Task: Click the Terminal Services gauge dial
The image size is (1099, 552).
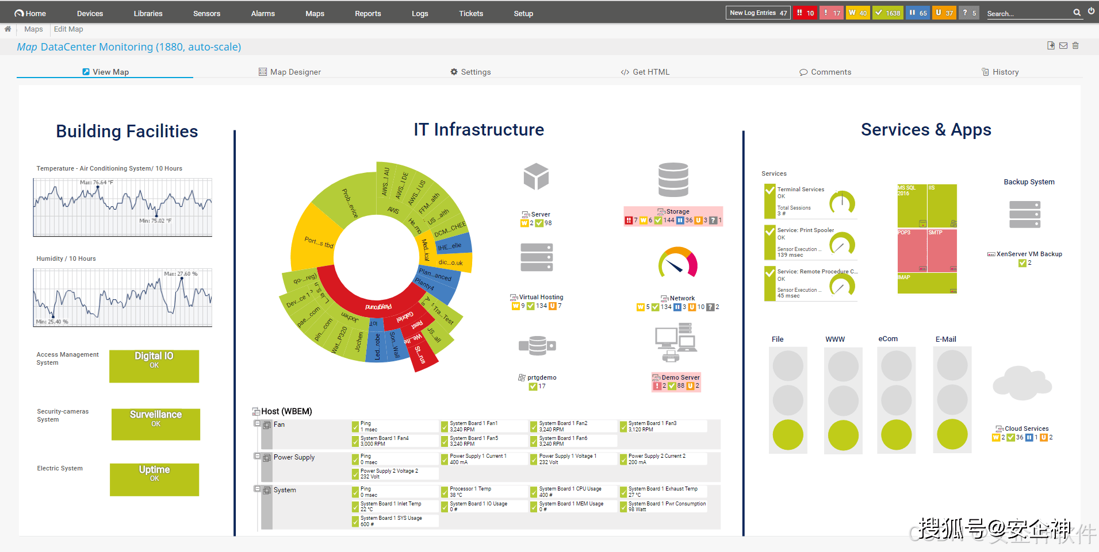Action: pyautogui.click(x=842, y=202)
